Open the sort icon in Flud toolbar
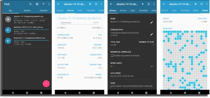The height and width of the screenshot is (98, 210). pyautogui.click(x=44, y=4)
